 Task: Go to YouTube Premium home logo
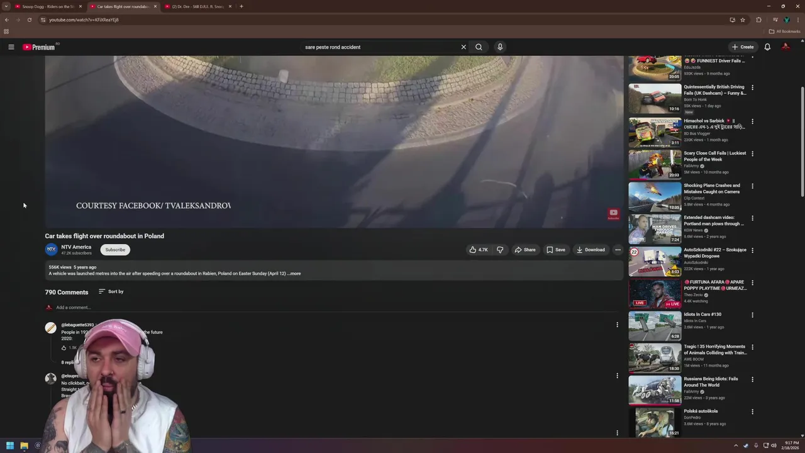point(39,47)
